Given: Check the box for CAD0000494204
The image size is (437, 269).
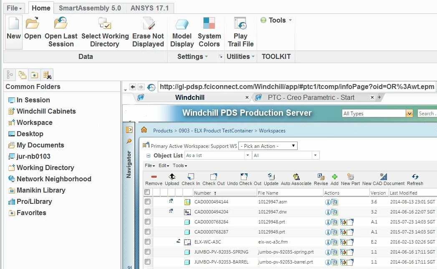Looking at the screenshot, I should (147, 211).
